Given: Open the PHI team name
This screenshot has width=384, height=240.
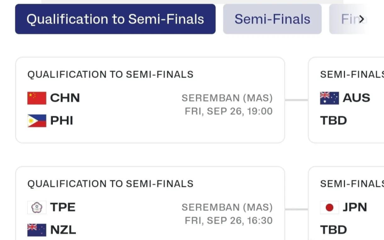Looking at the screenshot, I should (x=62, y=121).
